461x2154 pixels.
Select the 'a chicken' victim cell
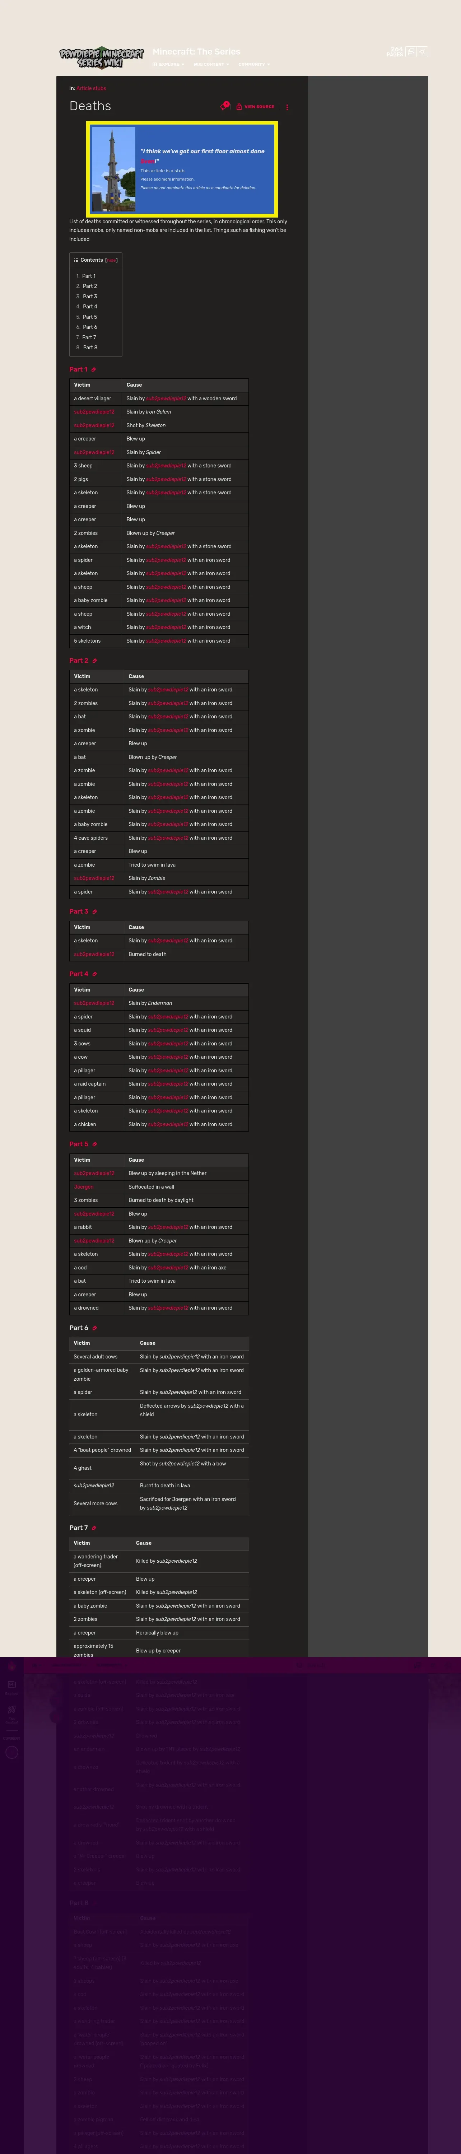[96, 1125]
